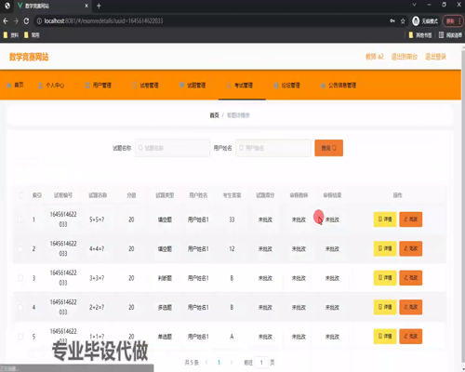Go back using the browser back arrow
The height and width of the screenshot is (372, 465).
(x=6, y=21)
